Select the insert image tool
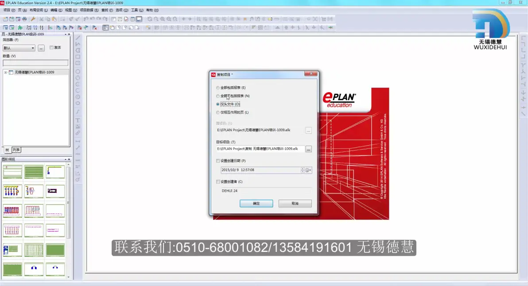Image resolution: width=528 pixels, height=286 pixels. click(78, 127)
